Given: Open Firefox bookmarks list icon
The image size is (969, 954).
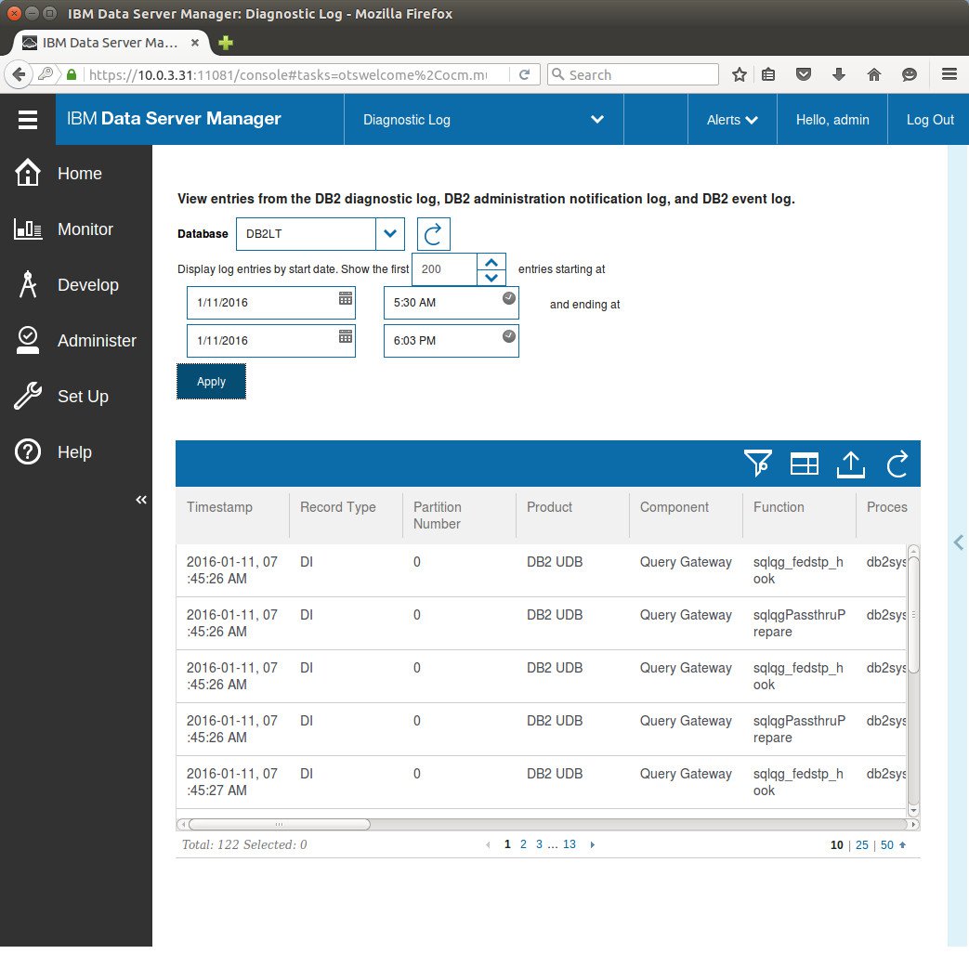Looking at the screenshot, I should point(768,74).
